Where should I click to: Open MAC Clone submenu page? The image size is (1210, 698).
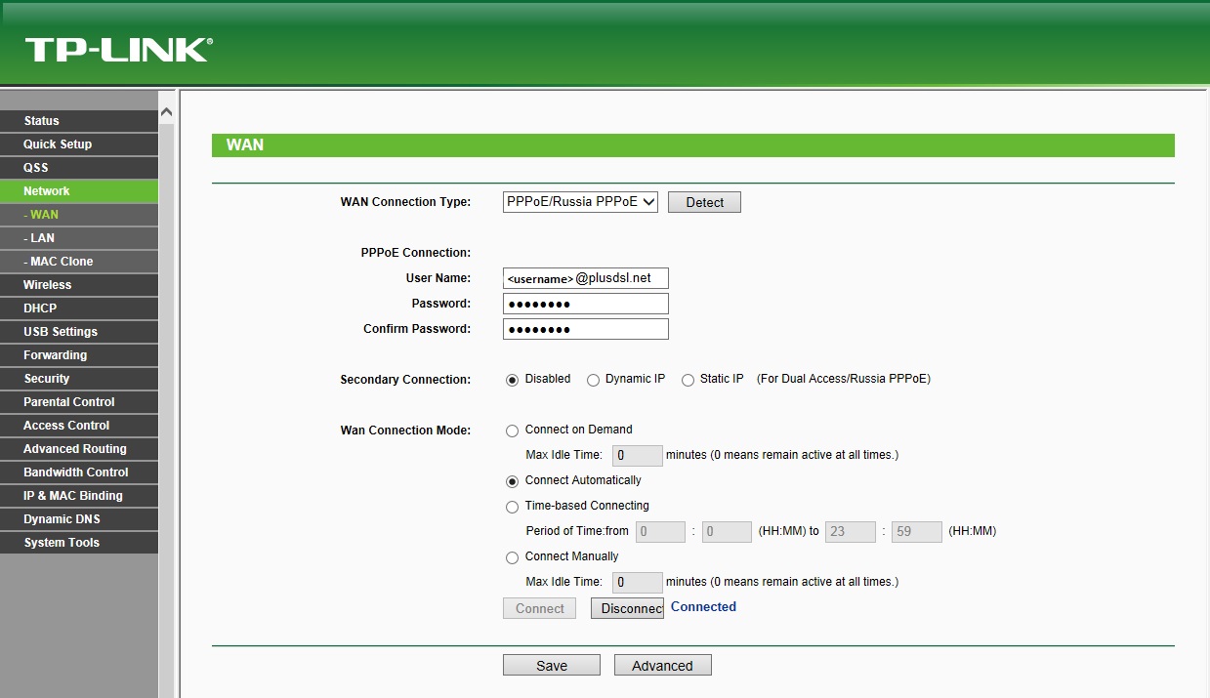59,262
